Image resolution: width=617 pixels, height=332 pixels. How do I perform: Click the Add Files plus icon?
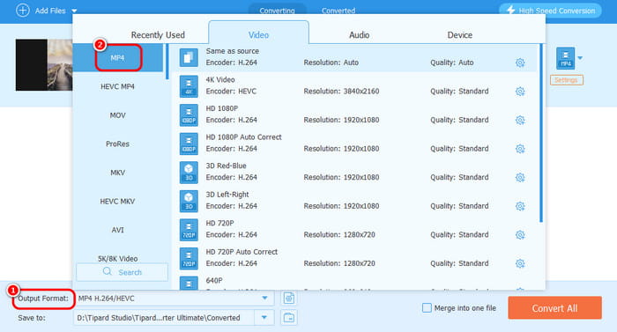(22, 11)
